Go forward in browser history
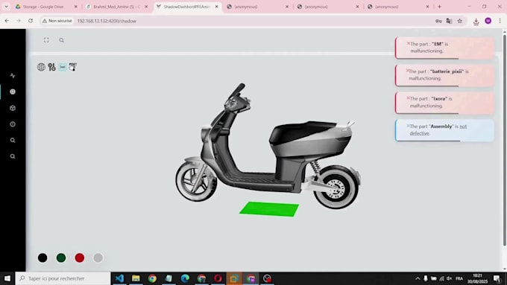 coord(19,21)
